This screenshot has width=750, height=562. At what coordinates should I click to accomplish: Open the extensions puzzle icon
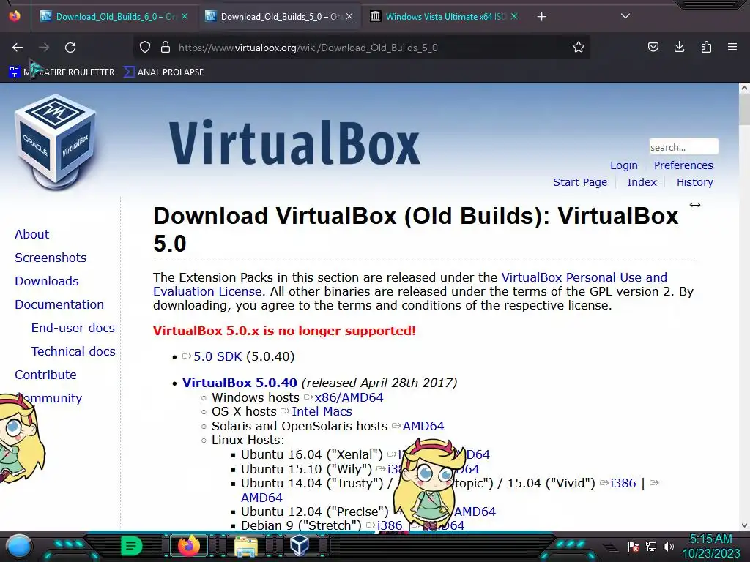click(706, 47)
